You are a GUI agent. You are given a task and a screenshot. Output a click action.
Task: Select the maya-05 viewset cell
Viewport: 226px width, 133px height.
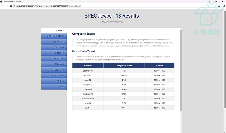tap(88, 89)
